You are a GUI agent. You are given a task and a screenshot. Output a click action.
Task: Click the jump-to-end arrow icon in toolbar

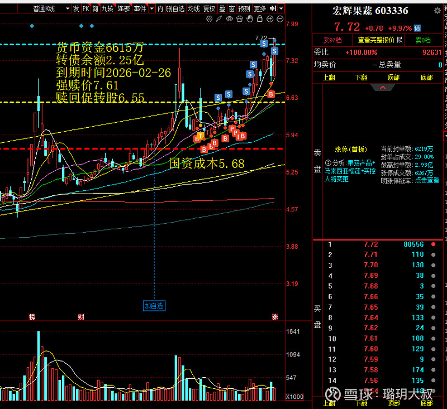click(x=273, y=8)
